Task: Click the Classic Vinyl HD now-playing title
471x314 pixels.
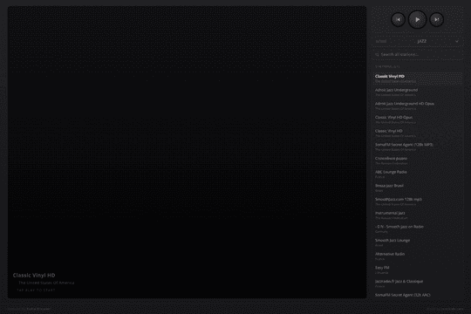Action: point(34,276)
